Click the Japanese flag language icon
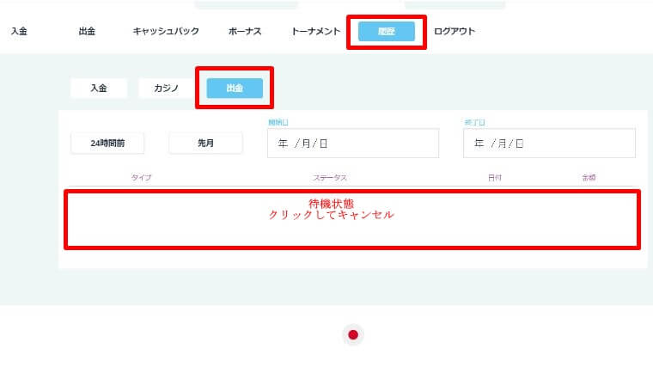 (x=352, y=334)
